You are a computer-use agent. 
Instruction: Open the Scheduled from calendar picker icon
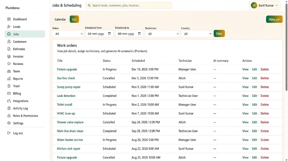click(109, 33)
